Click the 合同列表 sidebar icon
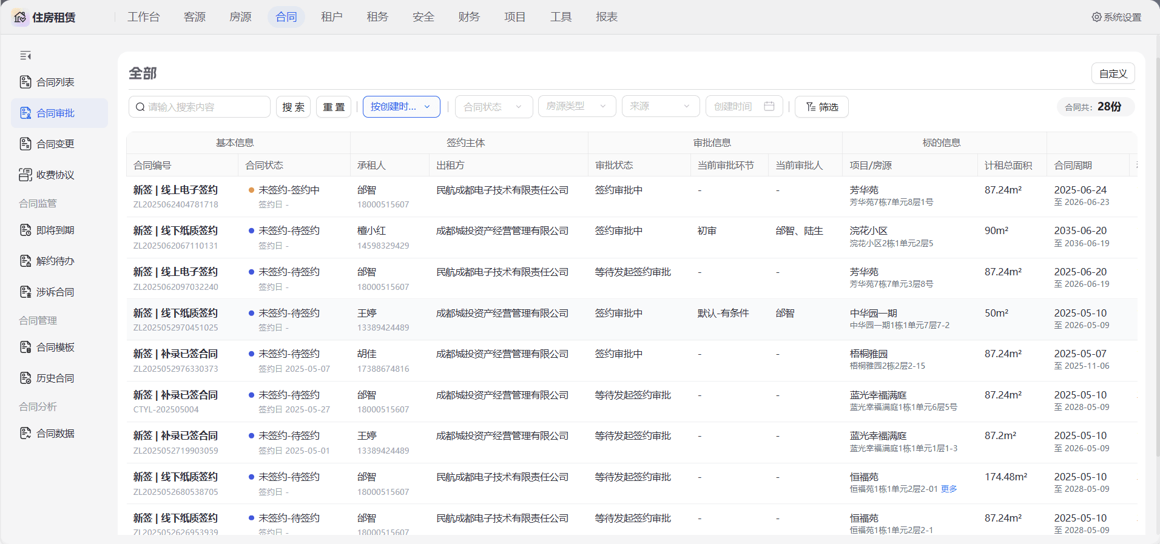The height and width of the screenshot is (544, 1160). point(25,82)
